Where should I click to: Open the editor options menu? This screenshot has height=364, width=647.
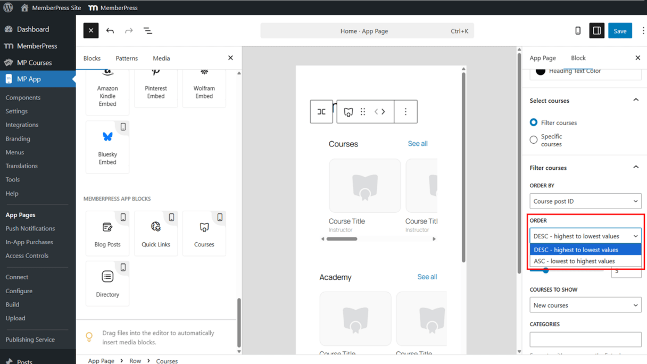pos(643,31)
